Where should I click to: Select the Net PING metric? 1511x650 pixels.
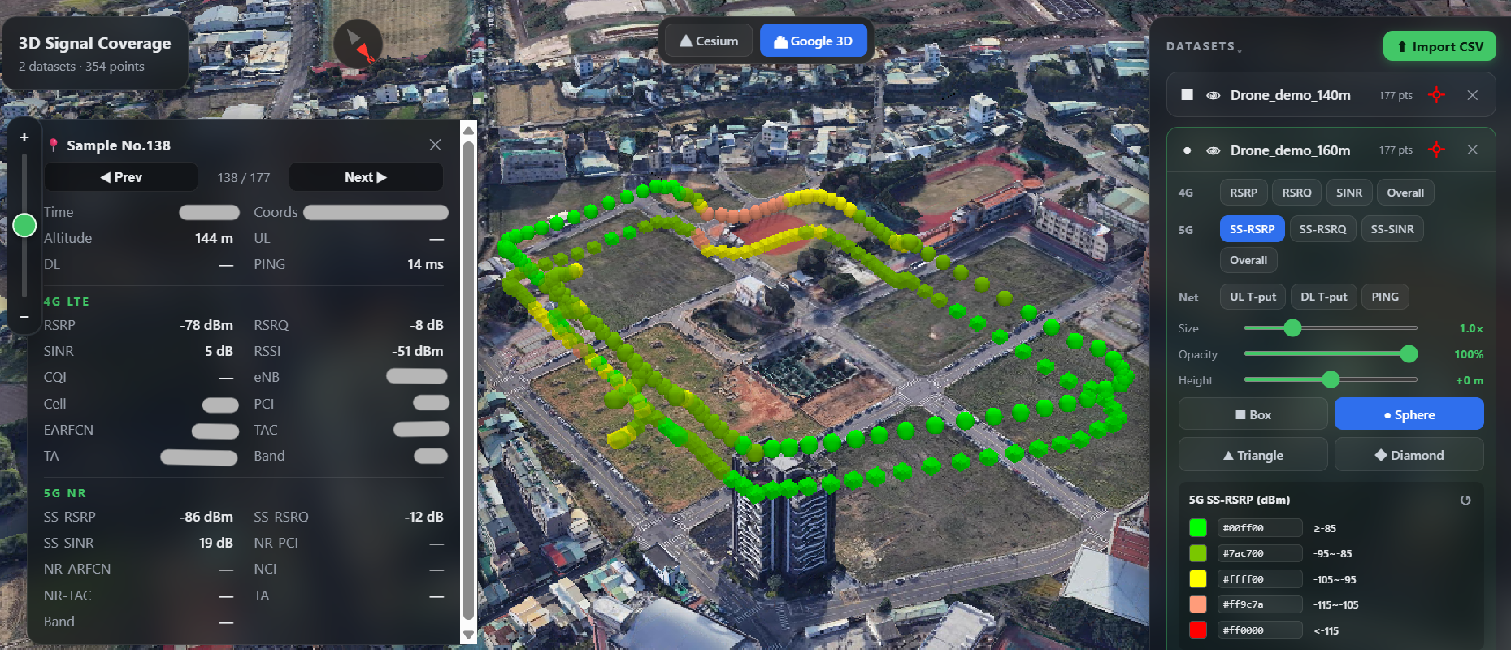[1385, 297]
